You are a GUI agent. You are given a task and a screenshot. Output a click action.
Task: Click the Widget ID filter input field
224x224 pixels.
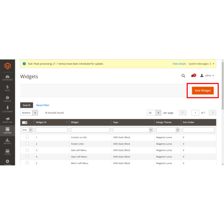pyautogui.click(x=52, y=130)
